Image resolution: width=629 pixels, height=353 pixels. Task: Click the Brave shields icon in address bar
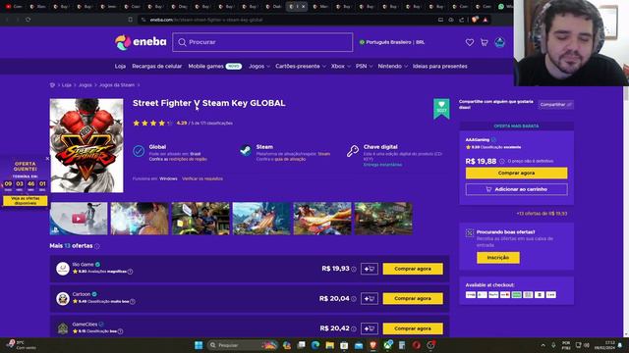tap(475, 20)
